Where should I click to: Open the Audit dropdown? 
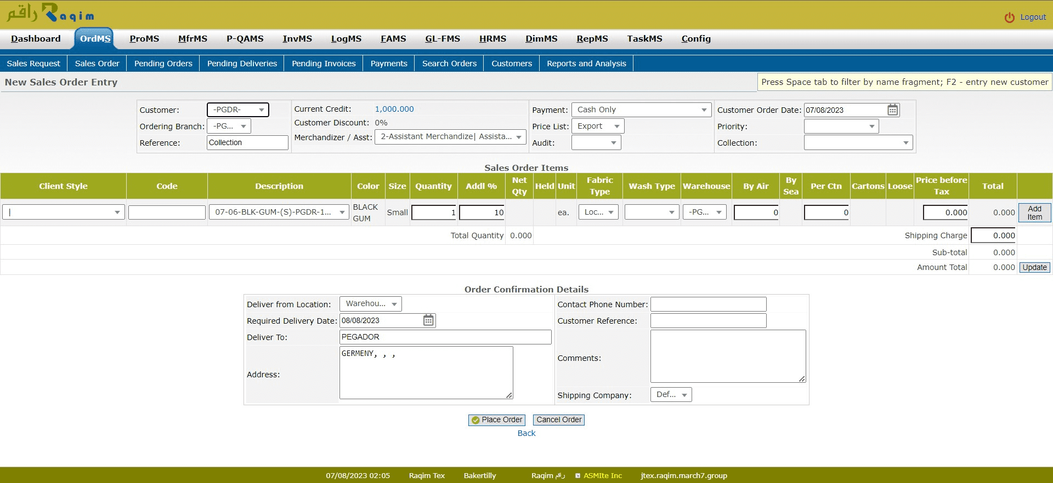596,143
